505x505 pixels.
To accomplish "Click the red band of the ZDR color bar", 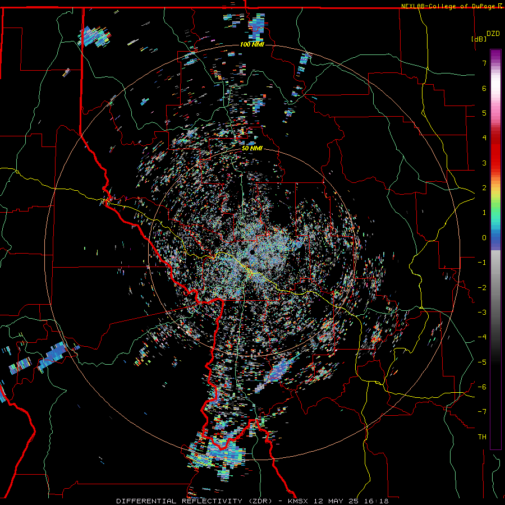I will tap(495, 151).
